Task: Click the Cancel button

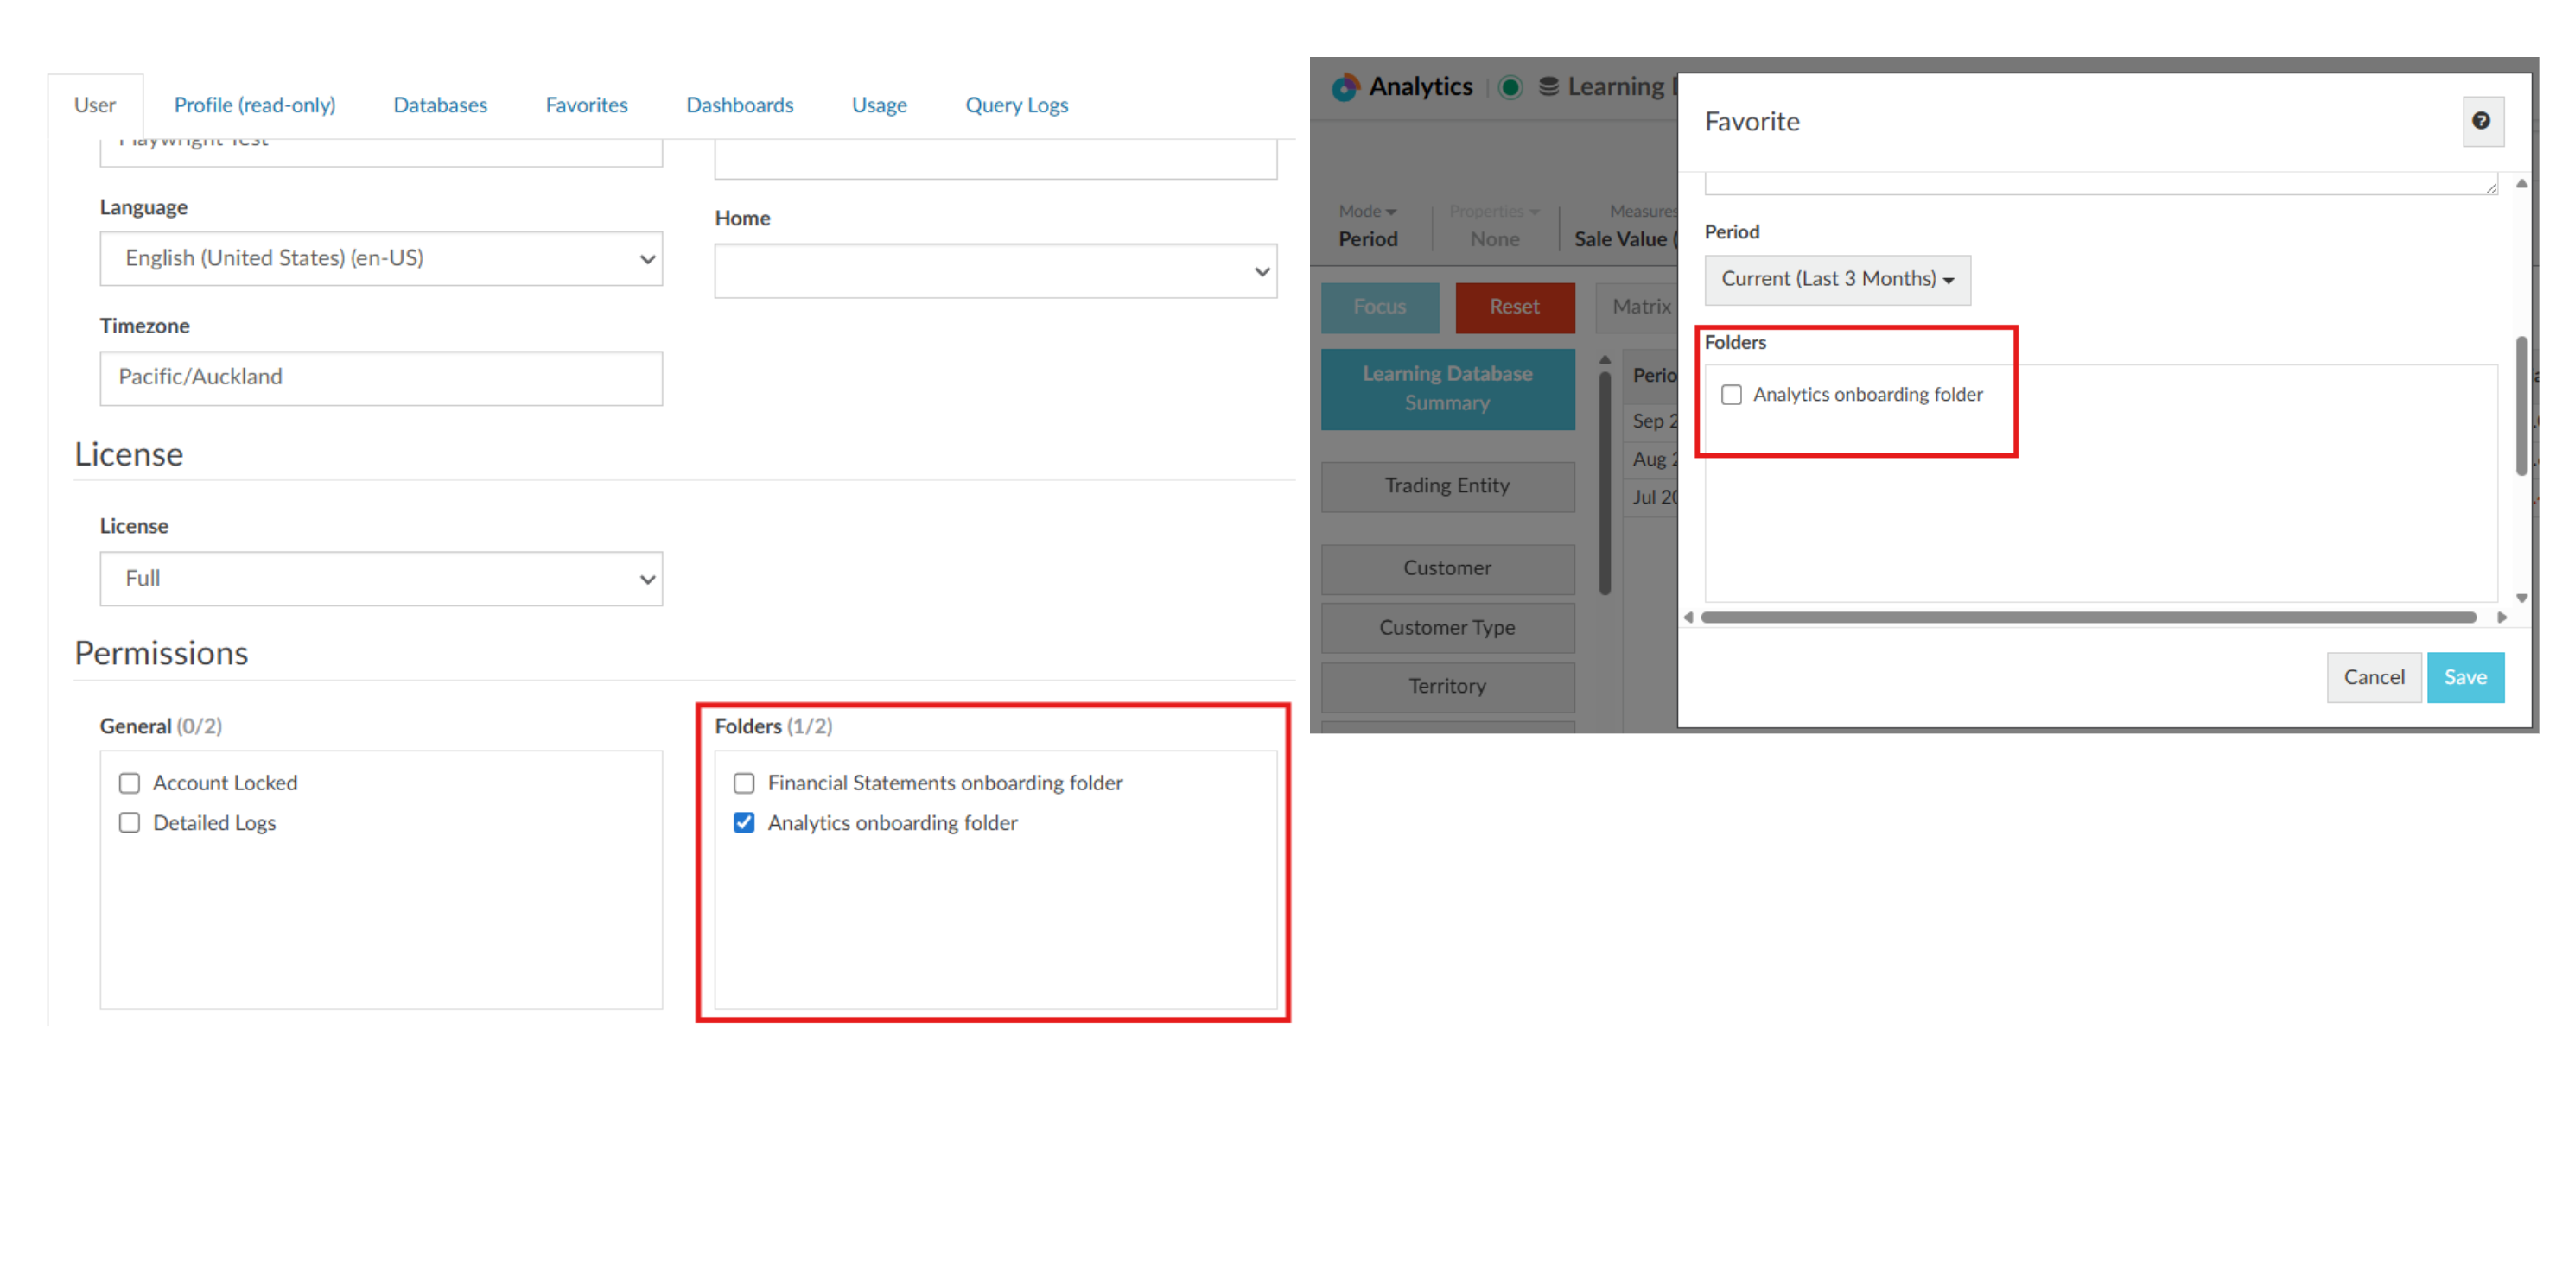Action: pos(2373,676)
